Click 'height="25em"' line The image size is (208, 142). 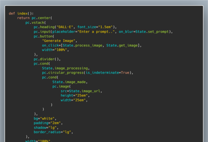(x=75, y=96)
